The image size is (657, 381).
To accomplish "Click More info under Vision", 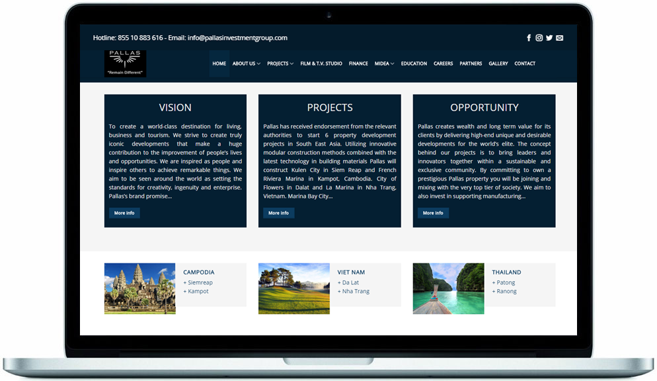I will (x=124, y=213).
